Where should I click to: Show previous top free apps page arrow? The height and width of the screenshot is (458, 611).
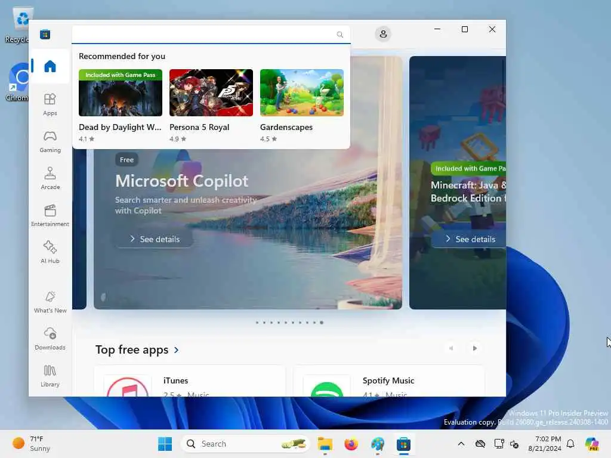pos(451,348)
